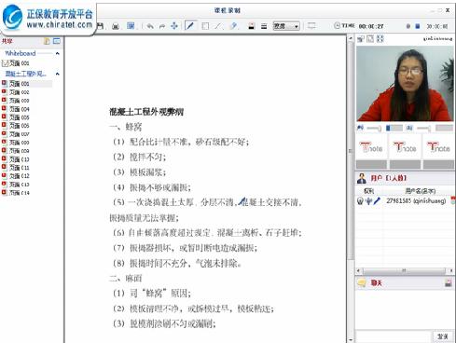This screenshot has height=343, width=456.
Task: Click the screen icon beside 共享
Action: (x=57, y=41)
